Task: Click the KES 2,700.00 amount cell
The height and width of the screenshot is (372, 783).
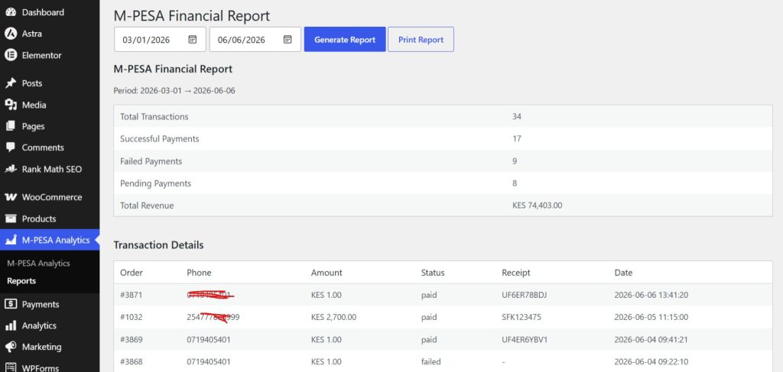Action: point(333,317)
